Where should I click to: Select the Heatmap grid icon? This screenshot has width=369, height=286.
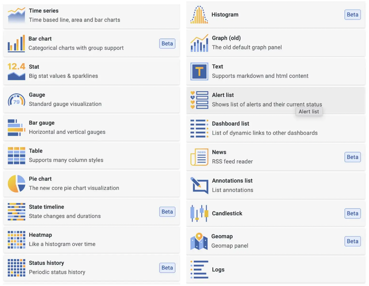(x=16, y=240)
